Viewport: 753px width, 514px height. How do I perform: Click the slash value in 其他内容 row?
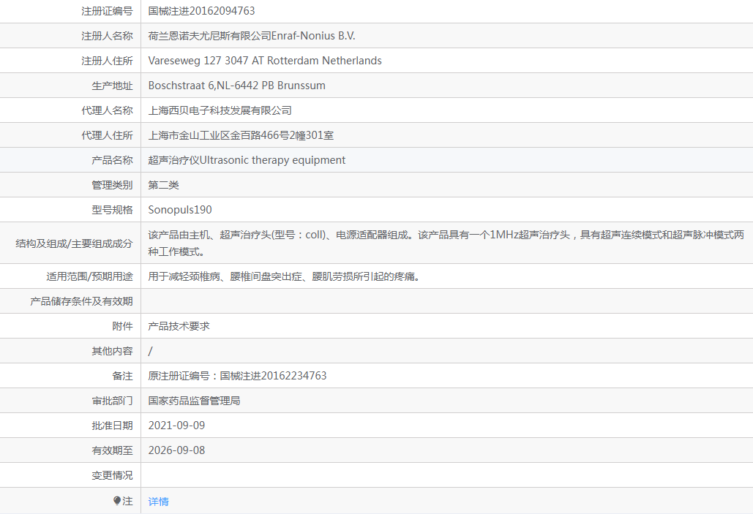click(x=150, y=352)
